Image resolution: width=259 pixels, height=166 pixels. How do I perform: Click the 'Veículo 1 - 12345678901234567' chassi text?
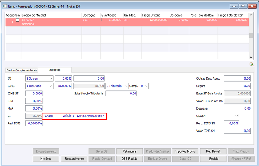83,116
